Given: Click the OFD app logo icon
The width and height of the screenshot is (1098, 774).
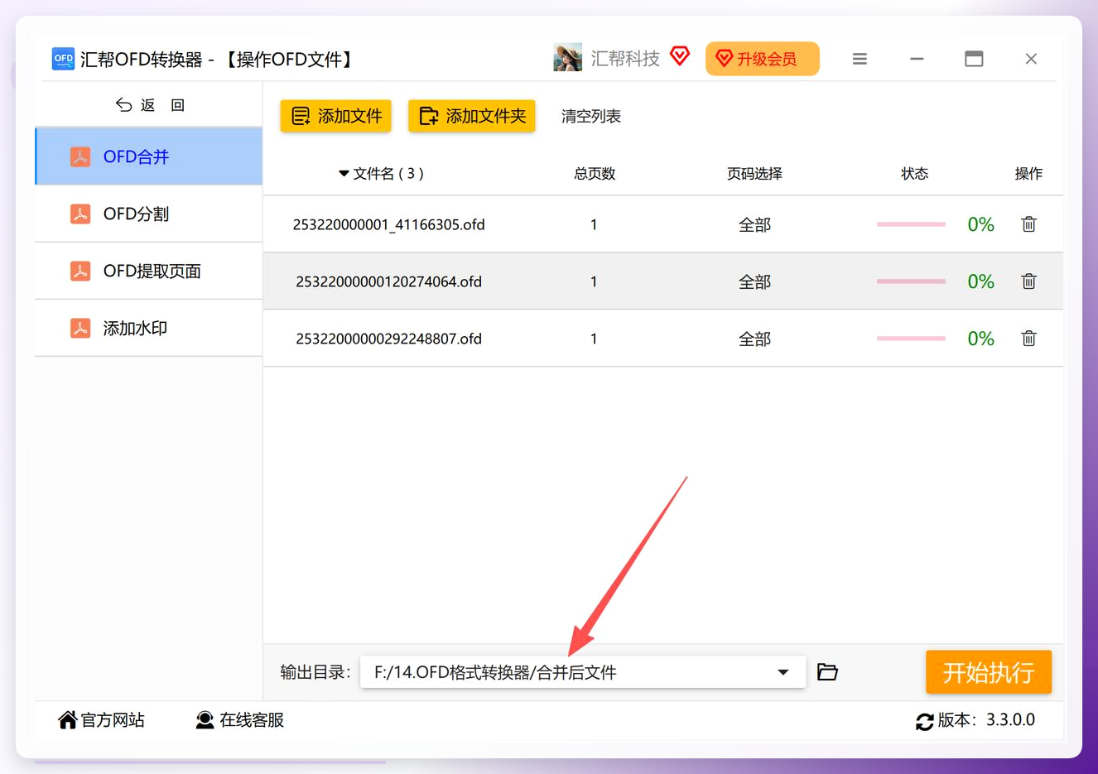Looking at the screenshot, I should click(63, 59).
